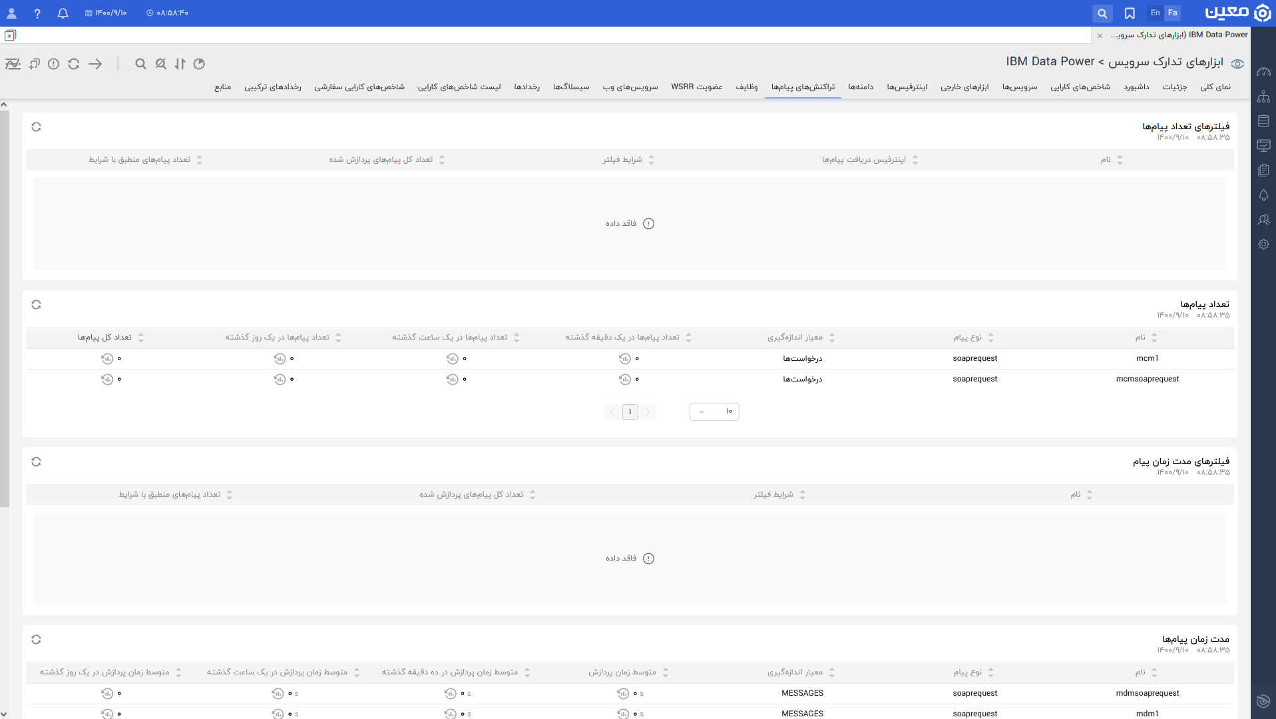Open history chart for mdmsoaprequest average processing time
This screenshot has width=1276, height=719.
(623, 694)
